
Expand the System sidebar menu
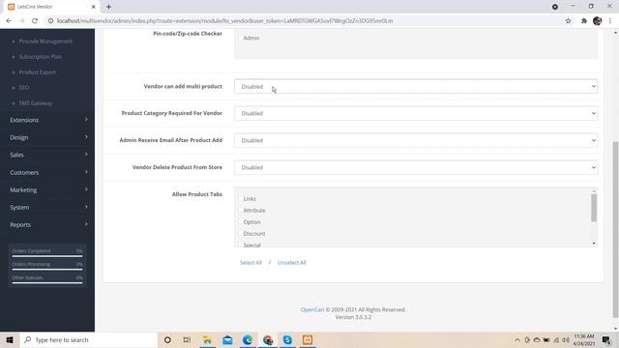coord(47,207)
